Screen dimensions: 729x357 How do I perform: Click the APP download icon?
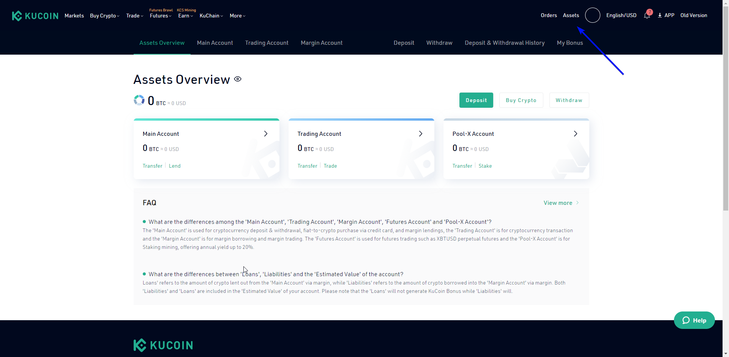[x=660, y=16]
